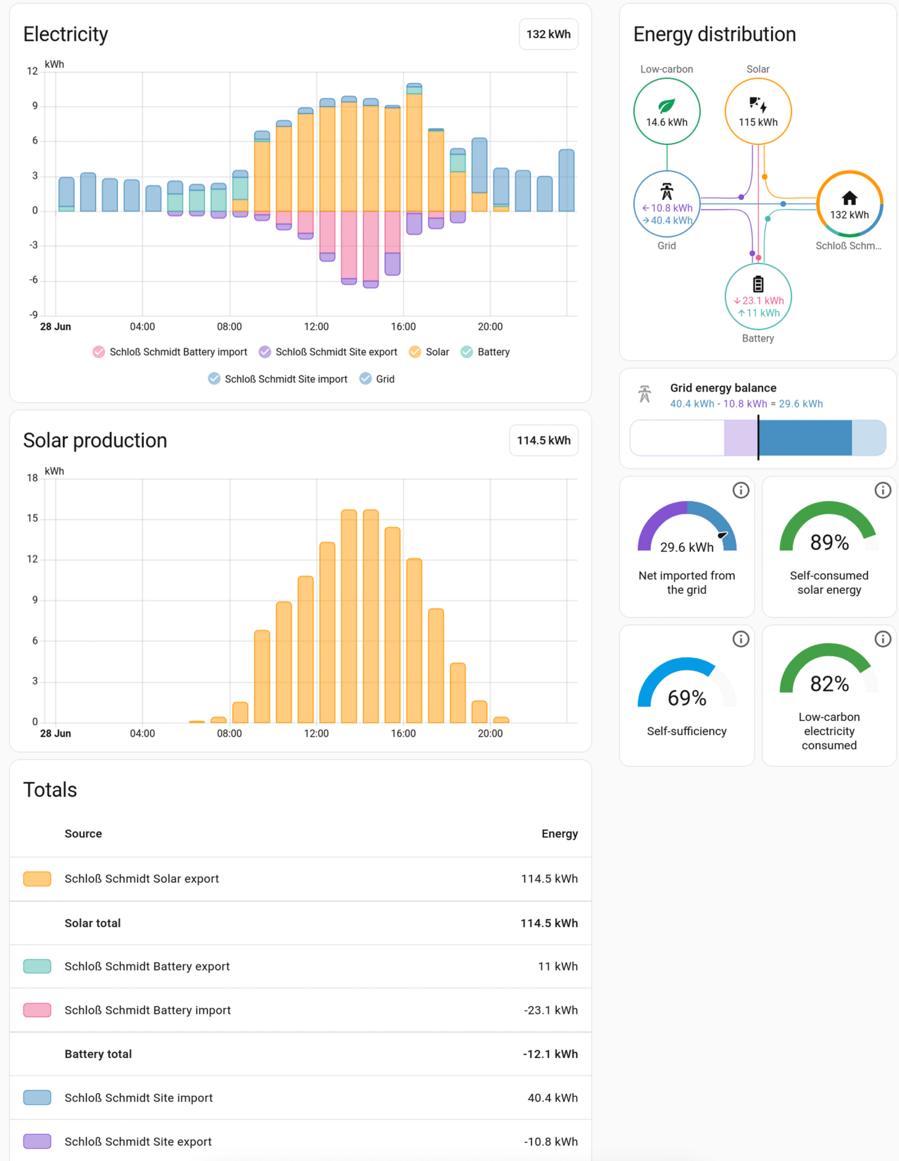Click the 132 kWh Electricity total badge

[x=548, y=35]
